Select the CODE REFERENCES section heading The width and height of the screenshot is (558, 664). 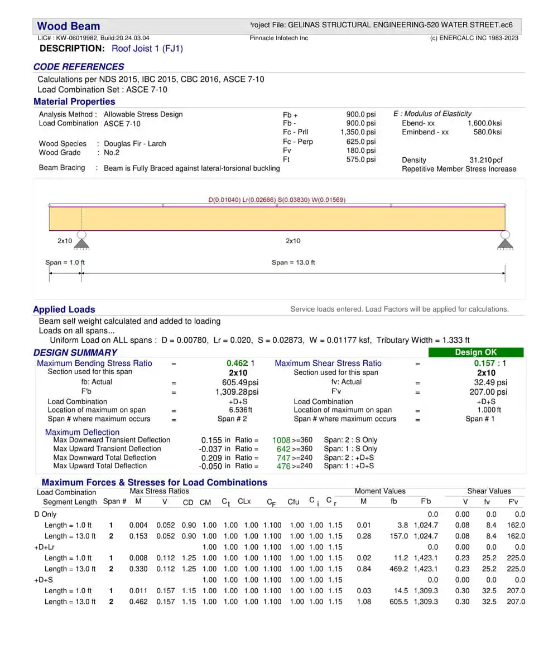[x=79, y=67]
